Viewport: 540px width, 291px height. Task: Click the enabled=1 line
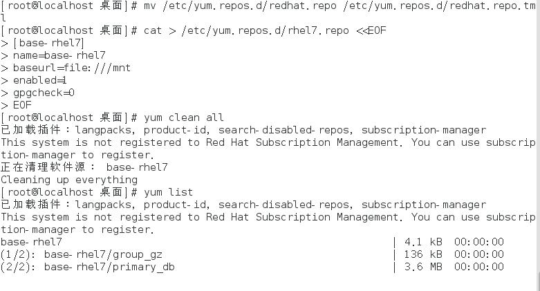click(39, 80)
